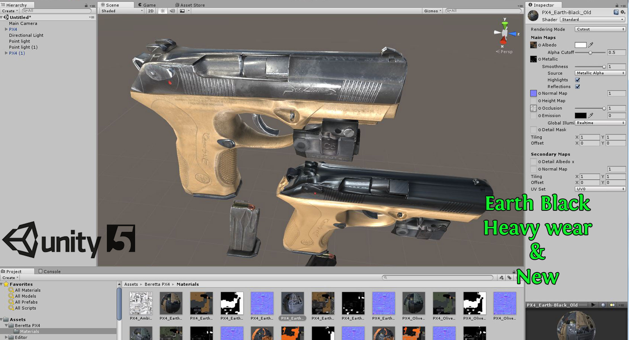Pick Albedo color with the eyedropper icon
Image resolution: width=629 pixels, height=340 pixels.
(x=590, y=45)
